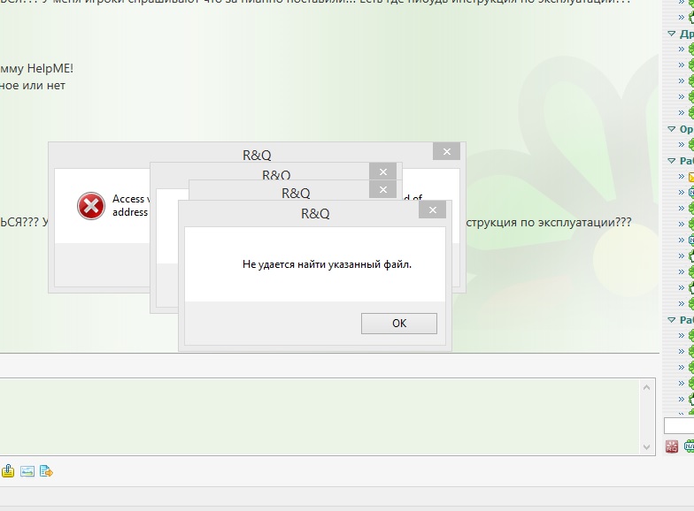Click the document-with-arrow send file icon
This screenshot has height=511, width=694.
(x=46, y=471)
